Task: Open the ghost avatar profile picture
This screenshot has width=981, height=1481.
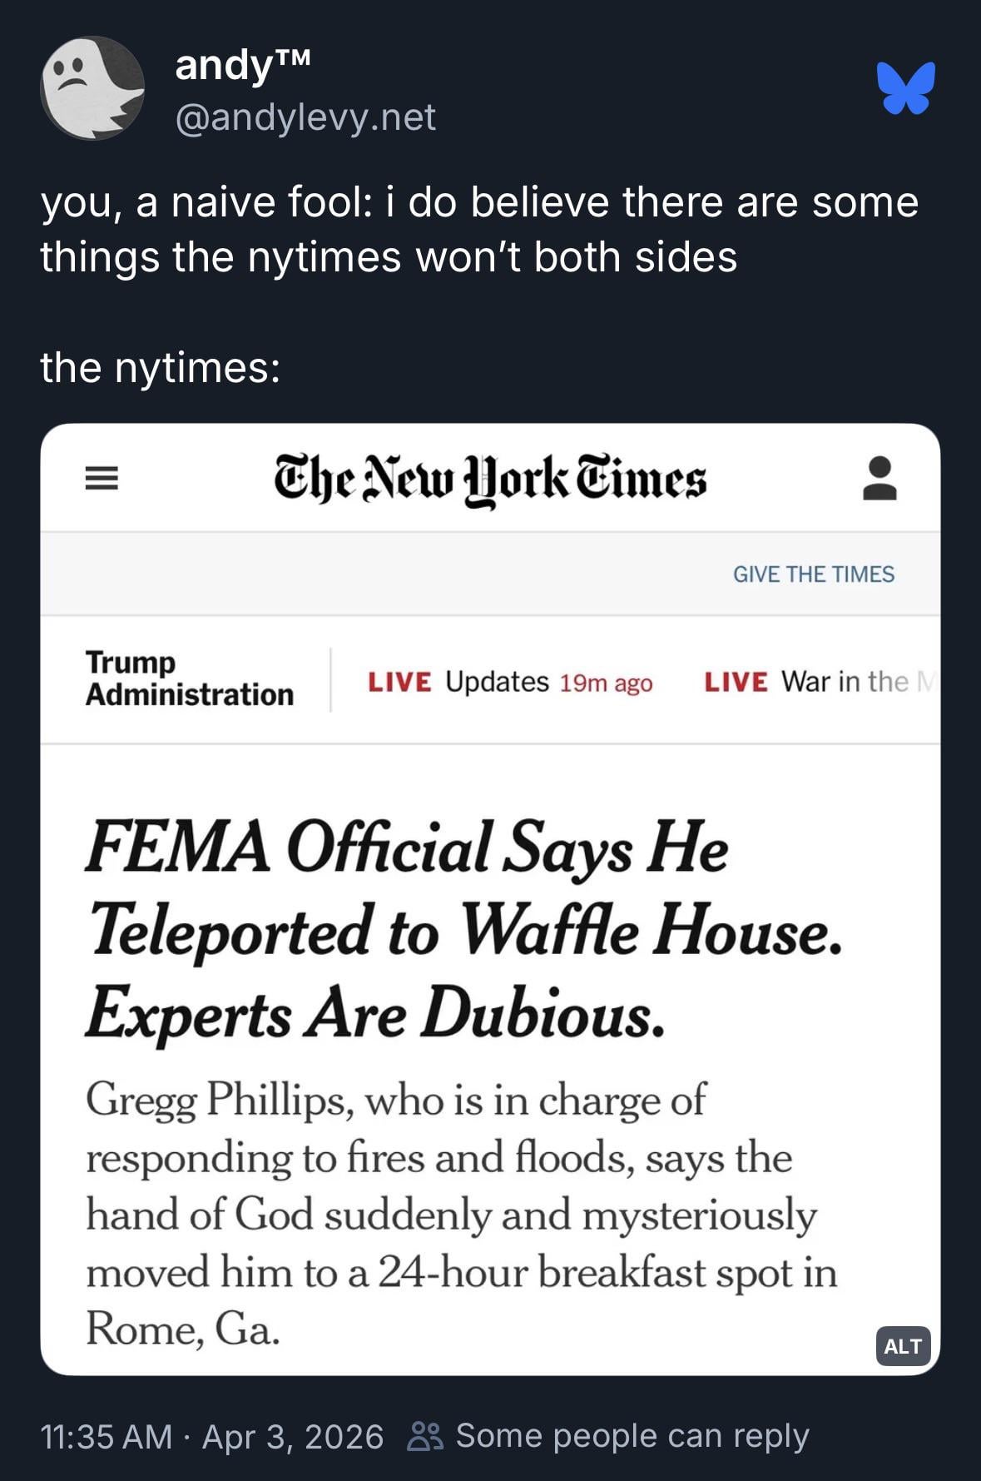Action: tap(92, 88)
